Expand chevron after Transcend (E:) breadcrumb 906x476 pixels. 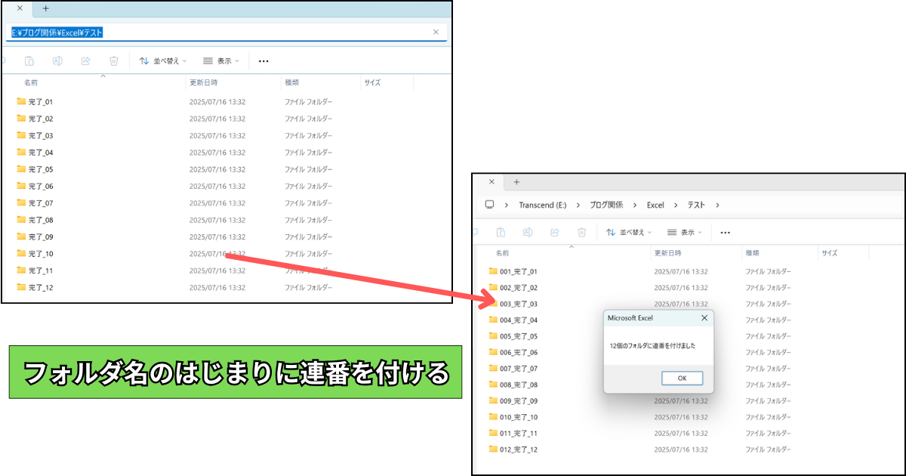point(578,205)
